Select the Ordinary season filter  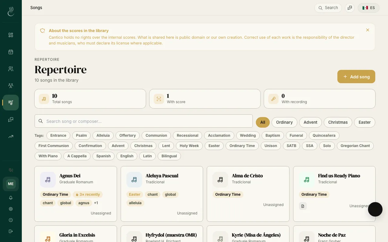coord(284,122)
